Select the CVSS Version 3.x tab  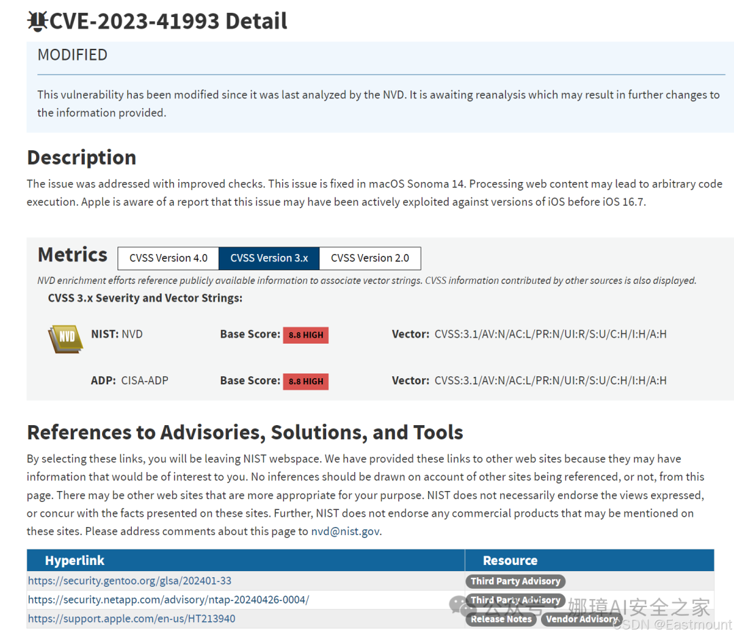coord(269,258)
